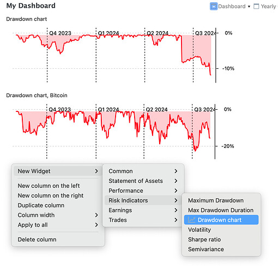Click the Yearly calendar icon
This screenshot has height=273, width=278.
coord(256,7)
